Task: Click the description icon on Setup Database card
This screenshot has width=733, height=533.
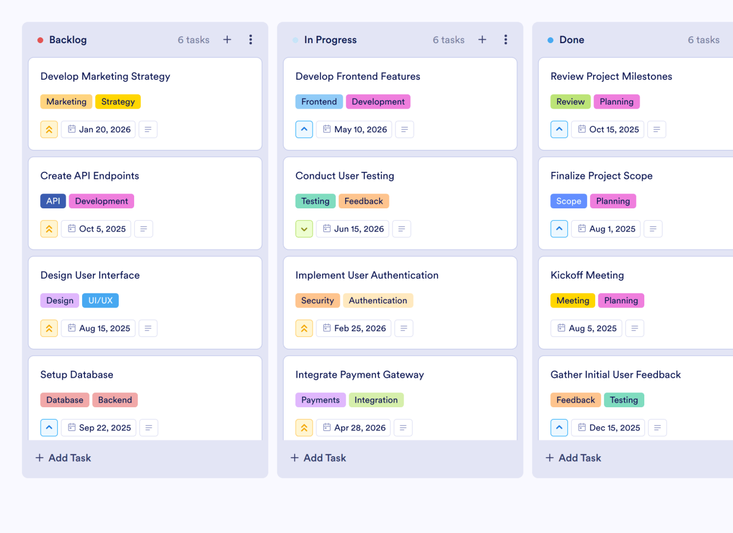Action: tap(148, 427)
